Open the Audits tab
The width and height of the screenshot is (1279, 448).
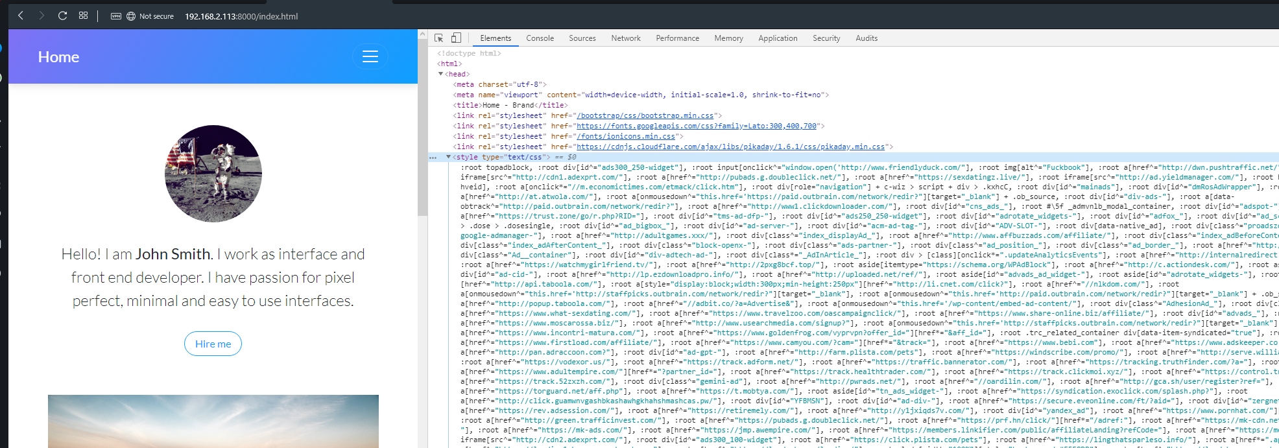867,38
